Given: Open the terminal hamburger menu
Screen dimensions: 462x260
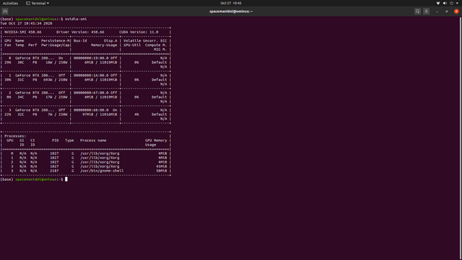Looking at the screenshot, I should point(427,11).
